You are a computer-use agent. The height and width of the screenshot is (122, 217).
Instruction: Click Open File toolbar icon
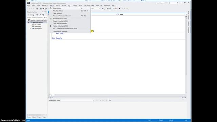pyautogui.click(x=41, y=8)
